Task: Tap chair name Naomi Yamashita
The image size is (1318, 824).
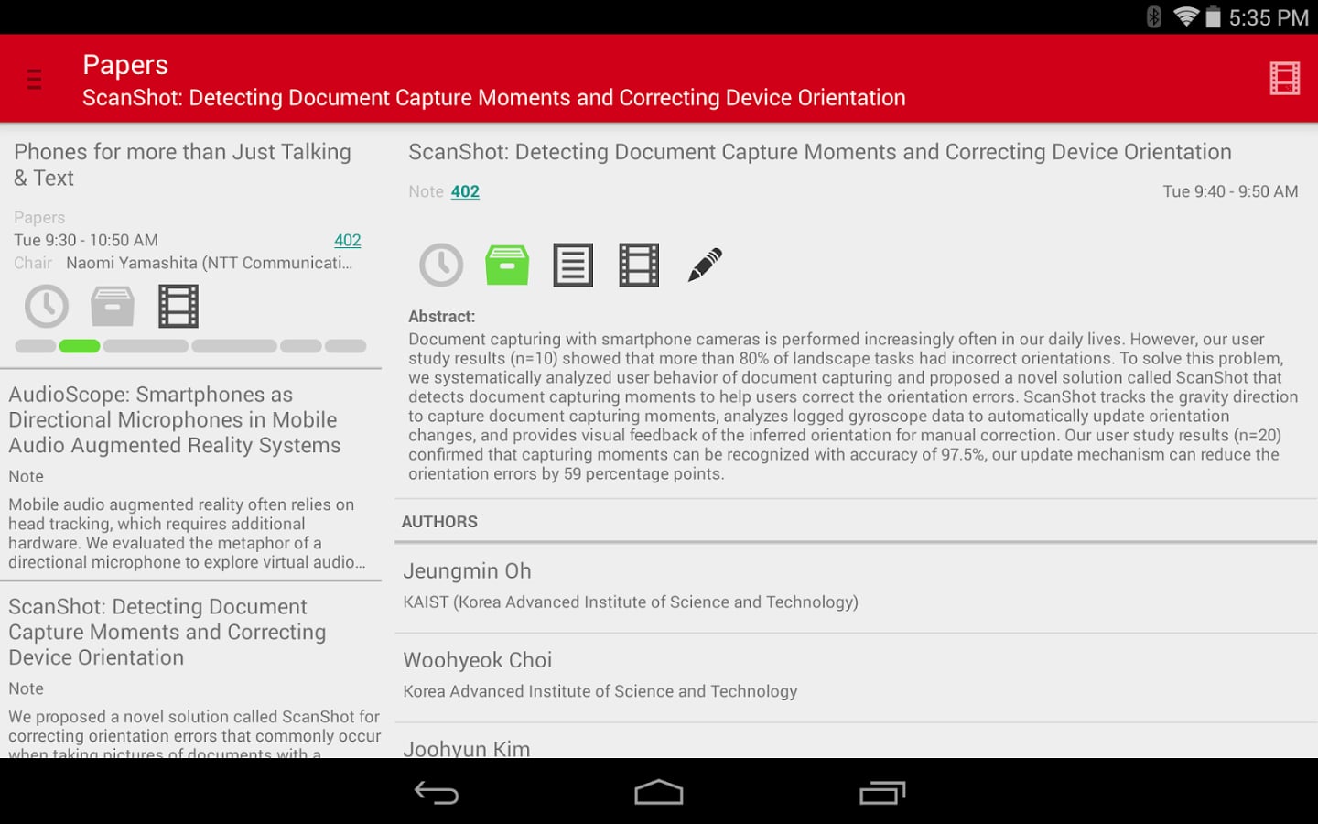Action: coord(210,263)
